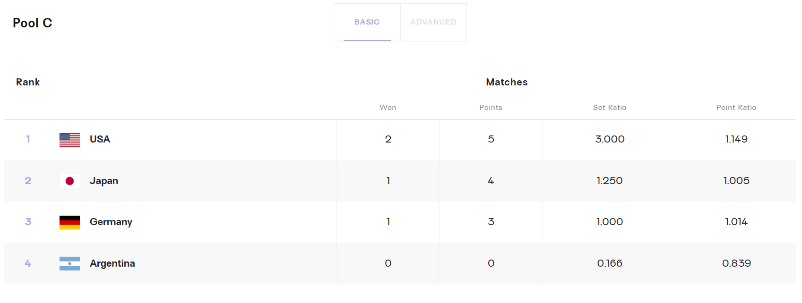Image resolution: width=802 pixels, height=303 pixels.
Task: Click the USA flag icon
Action: (x=69, y=140)
